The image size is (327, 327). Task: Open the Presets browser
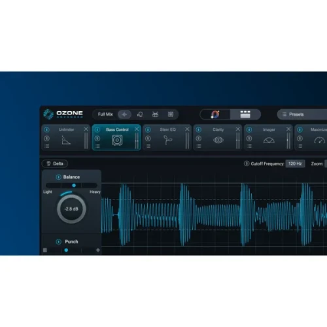click(x=302, y=114)
